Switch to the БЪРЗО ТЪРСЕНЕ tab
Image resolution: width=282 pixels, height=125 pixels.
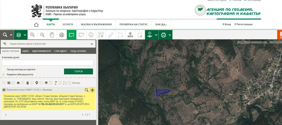(x=11, y=51)
